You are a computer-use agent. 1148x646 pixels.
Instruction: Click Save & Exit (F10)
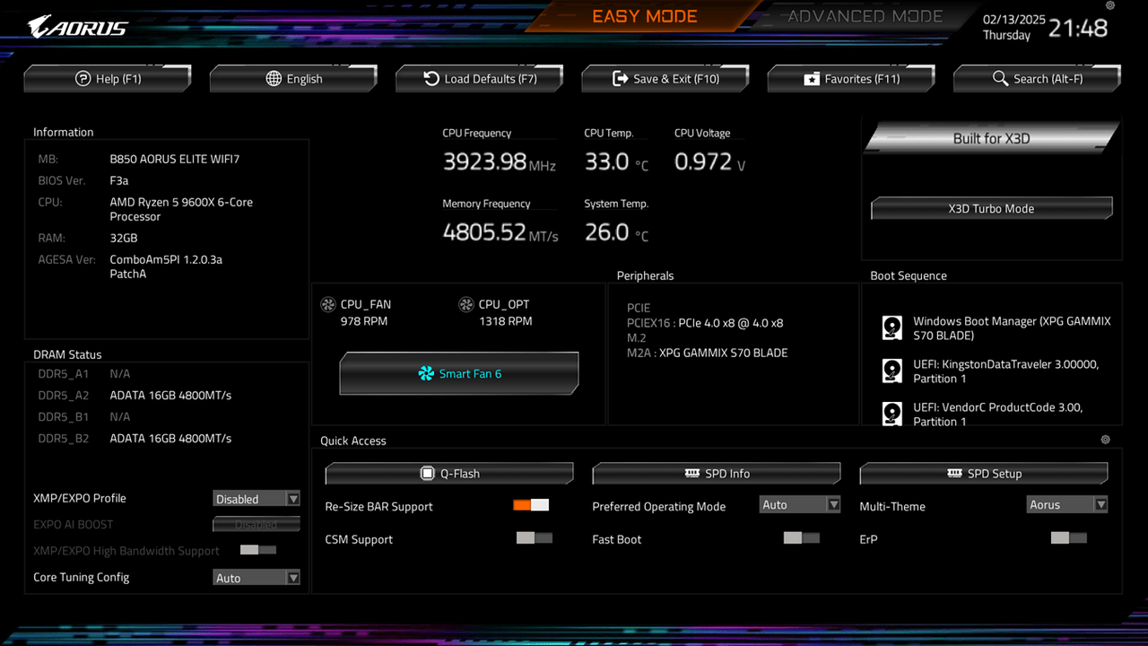pos(665,78)
